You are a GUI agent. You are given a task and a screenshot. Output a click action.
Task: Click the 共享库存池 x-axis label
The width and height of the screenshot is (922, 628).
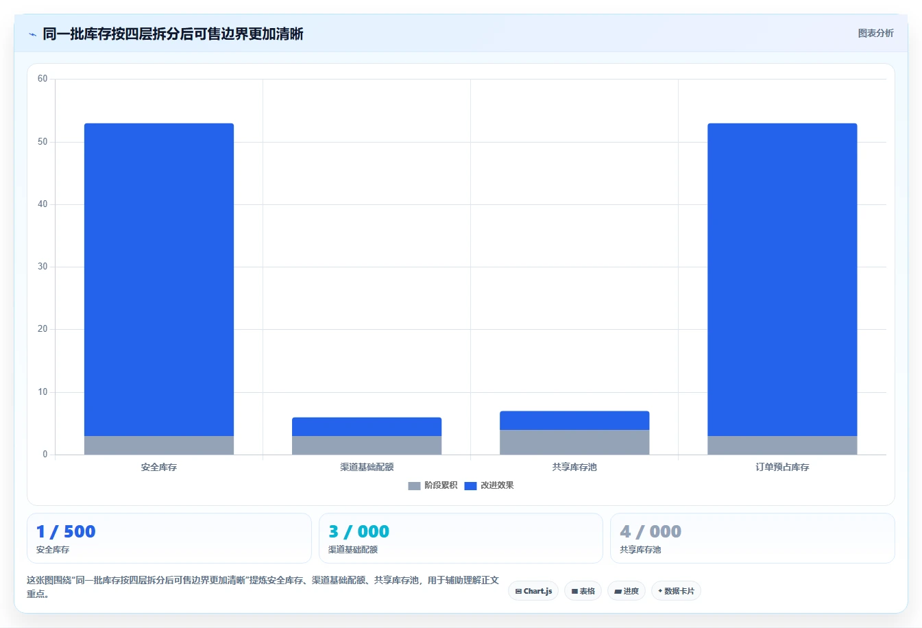[x=574, y=467]
